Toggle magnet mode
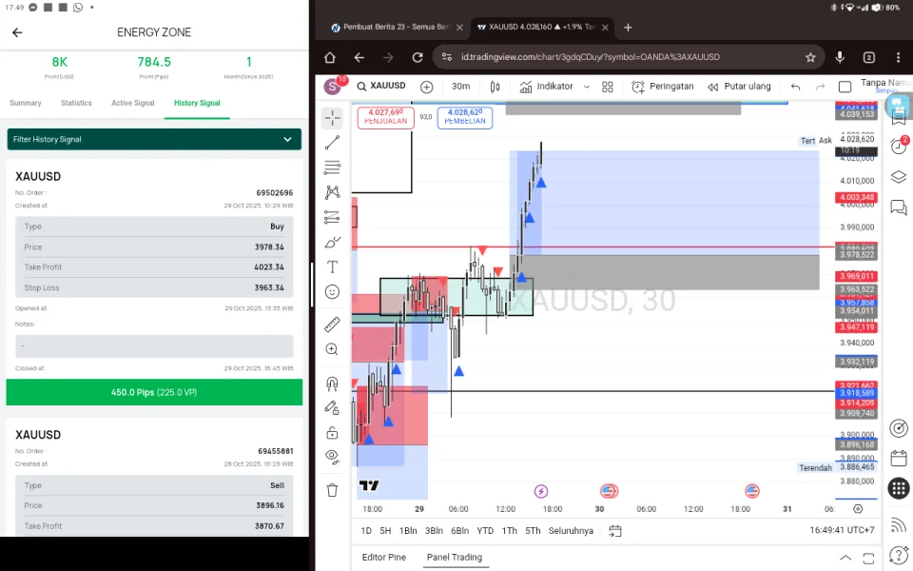This screenshot has width=913, height=571. pos(333,384)
